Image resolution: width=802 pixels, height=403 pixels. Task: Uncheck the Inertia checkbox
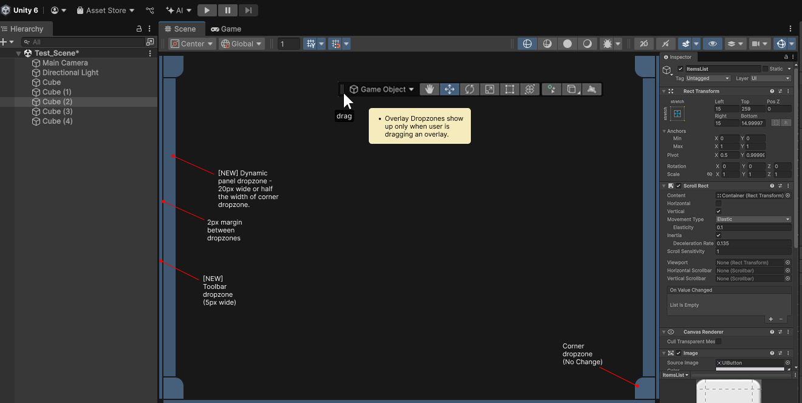pyautogui.click(x=719, y=235)
